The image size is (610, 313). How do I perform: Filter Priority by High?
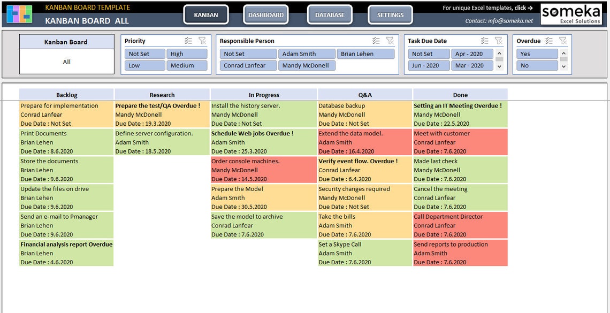[x=187, y=54]
